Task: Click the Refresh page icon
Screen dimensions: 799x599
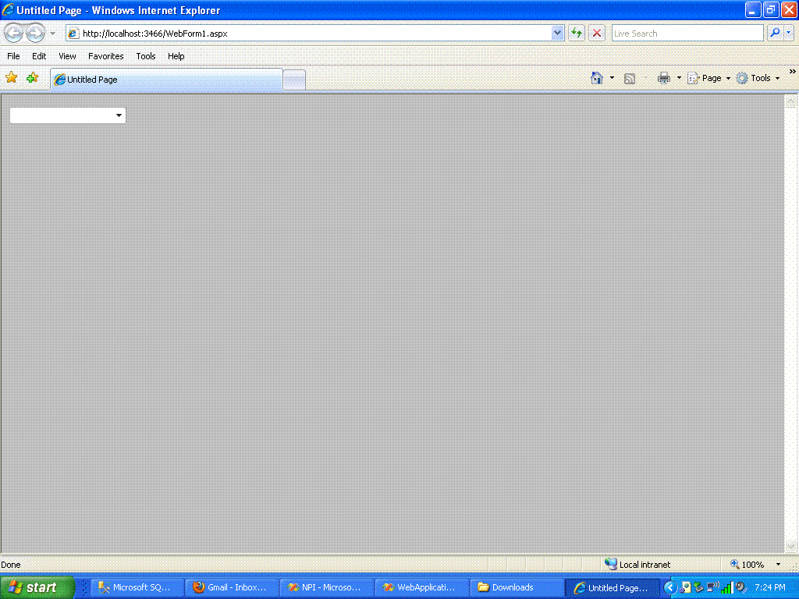Action: 577,34
